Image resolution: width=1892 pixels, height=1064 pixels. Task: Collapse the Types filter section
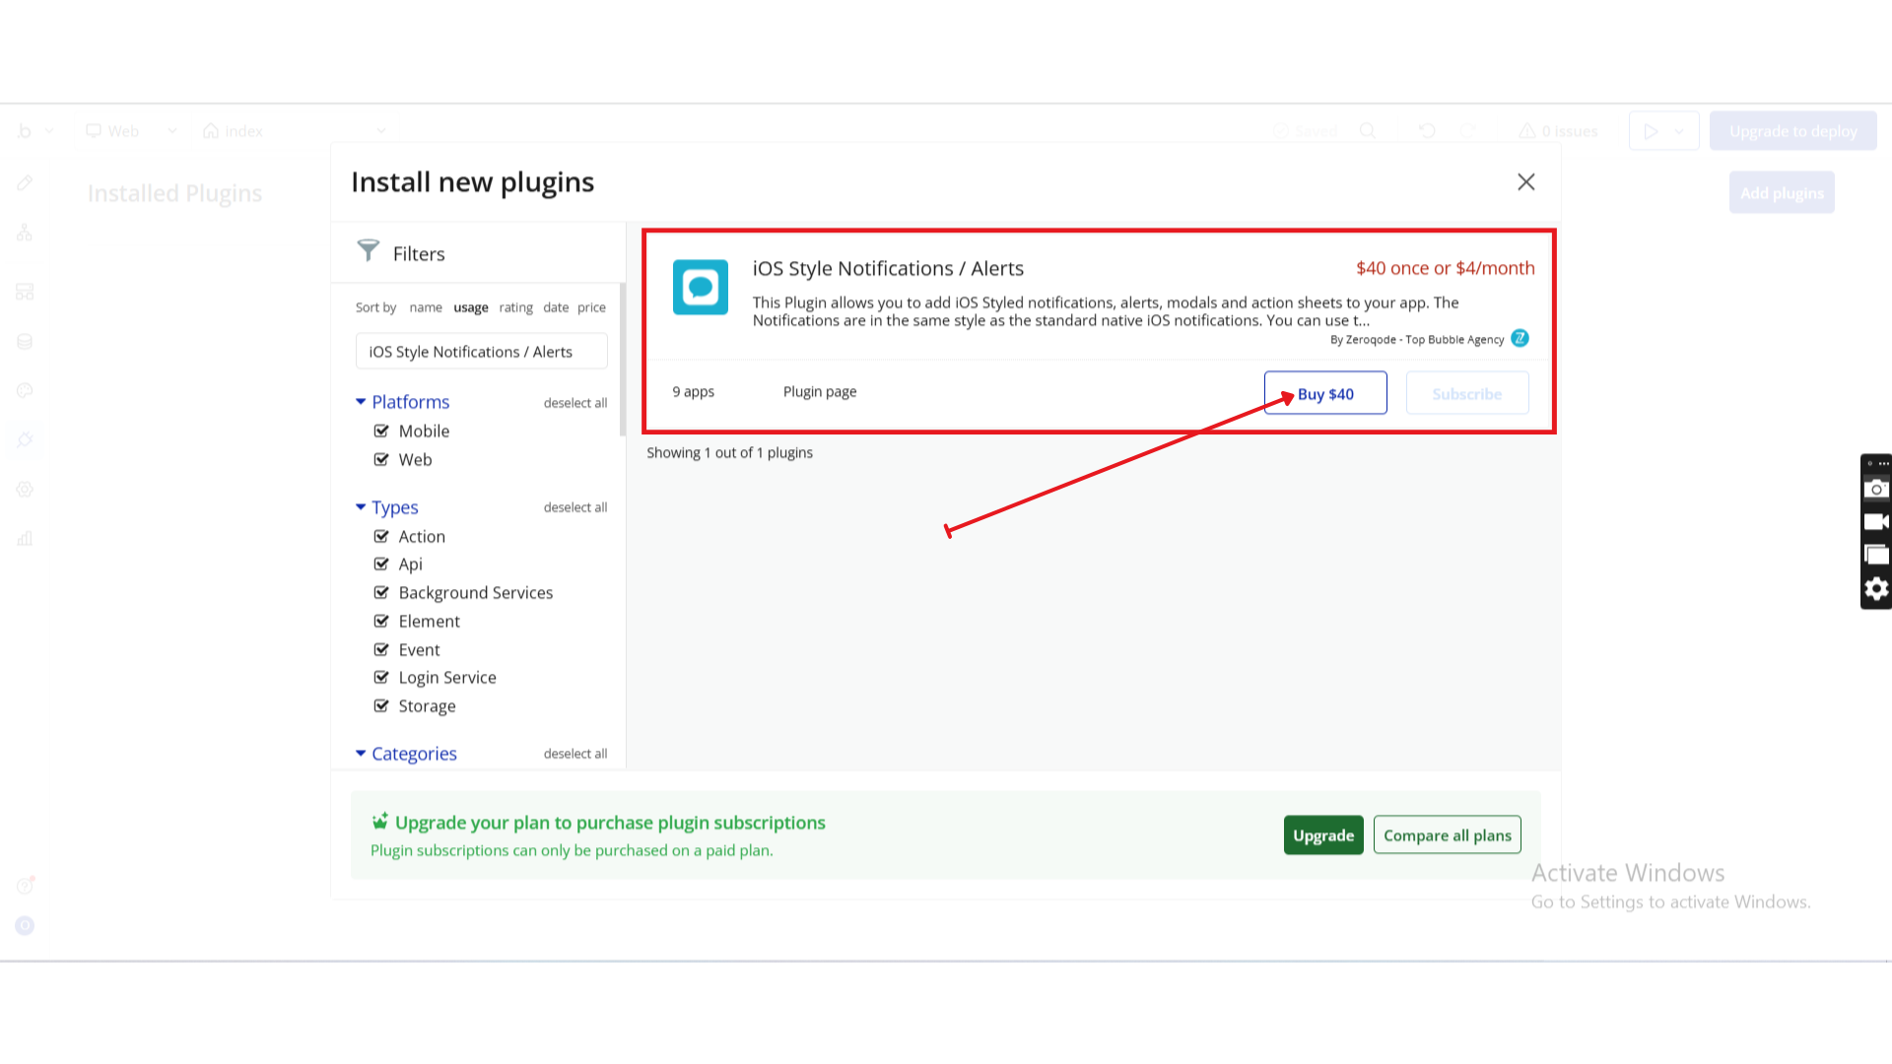[x=361, y=507]
